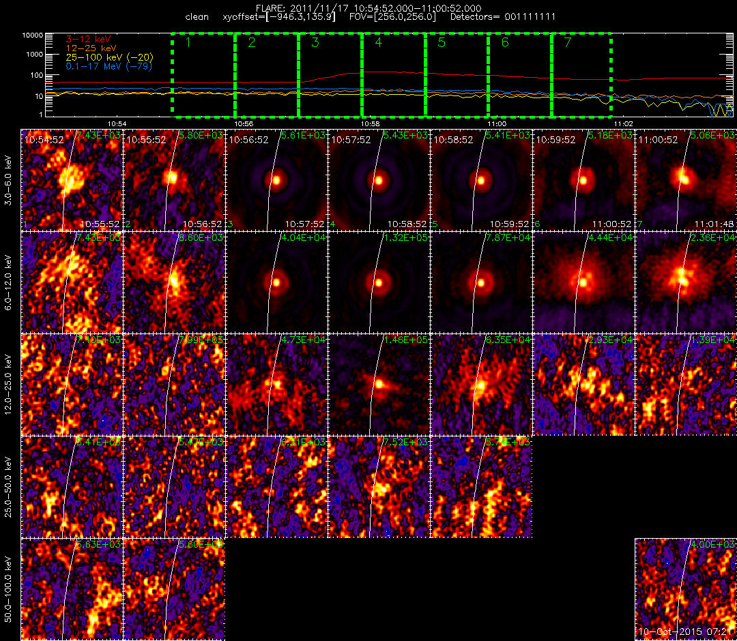
Task: Open the 3-6 keV image starting 10:59:52
Action: pos(583,180)
